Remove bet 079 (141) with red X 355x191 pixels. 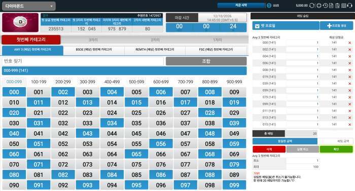coord(349,97)
